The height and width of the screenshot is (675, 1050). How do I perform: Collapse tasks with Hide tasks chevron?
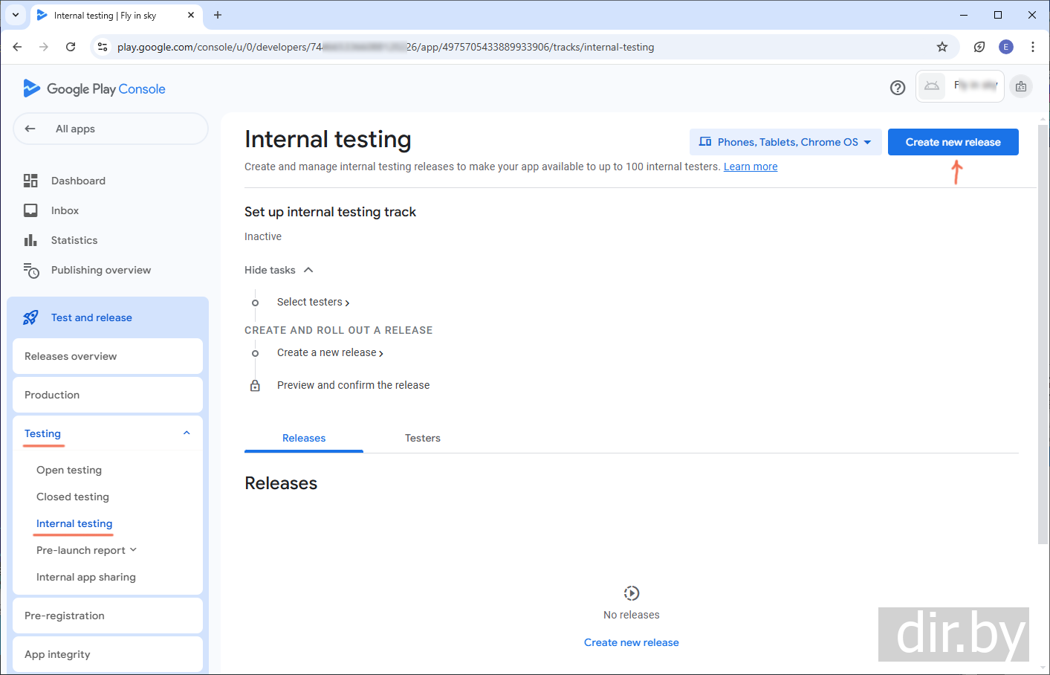[308, 270]
